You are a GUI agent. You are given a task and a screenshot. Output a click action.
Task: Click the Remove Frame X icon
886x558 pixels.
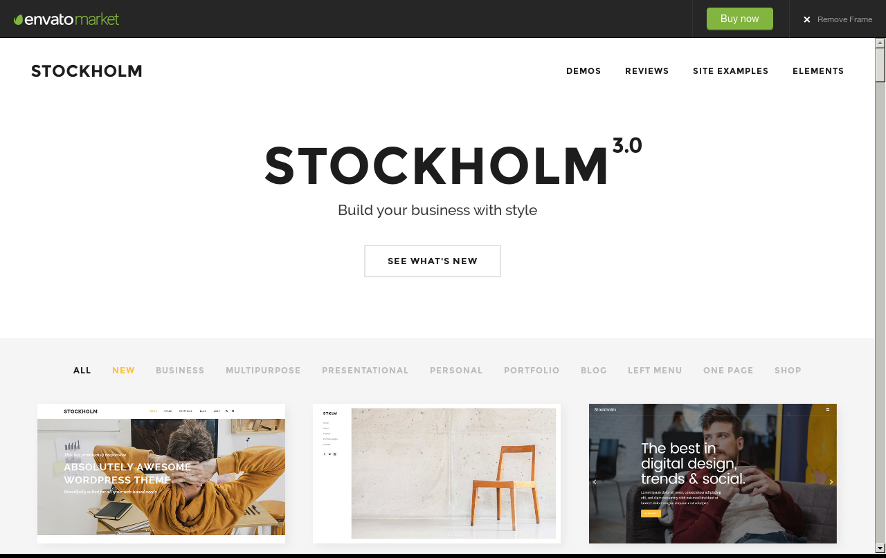tap(806, 19)
